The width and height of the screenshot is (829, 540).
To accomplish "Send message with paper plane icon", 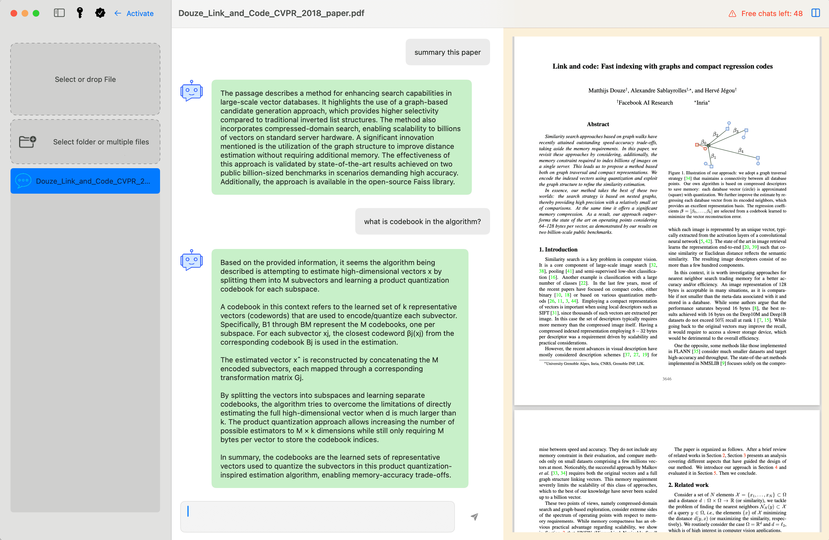I will click(x=474, y=516).
